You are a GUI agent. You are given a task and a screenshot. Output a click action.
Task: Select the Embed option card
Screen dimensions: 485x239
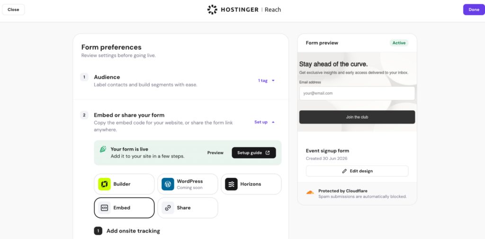125,208
